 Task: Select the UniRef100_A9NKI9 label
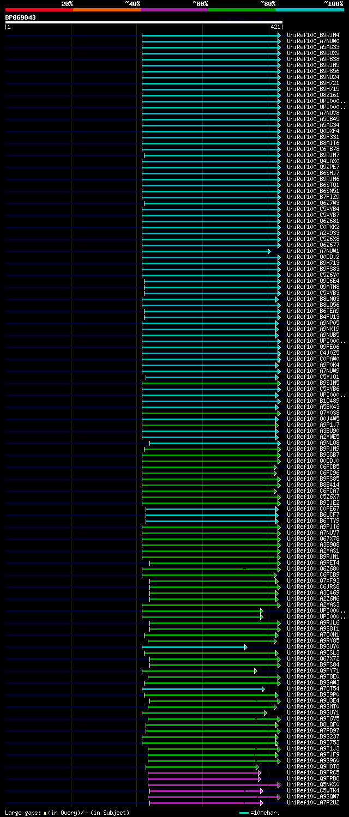313,329
